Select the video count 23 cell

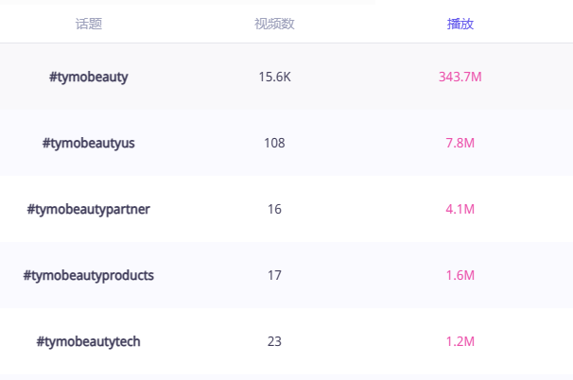[274, 341]
